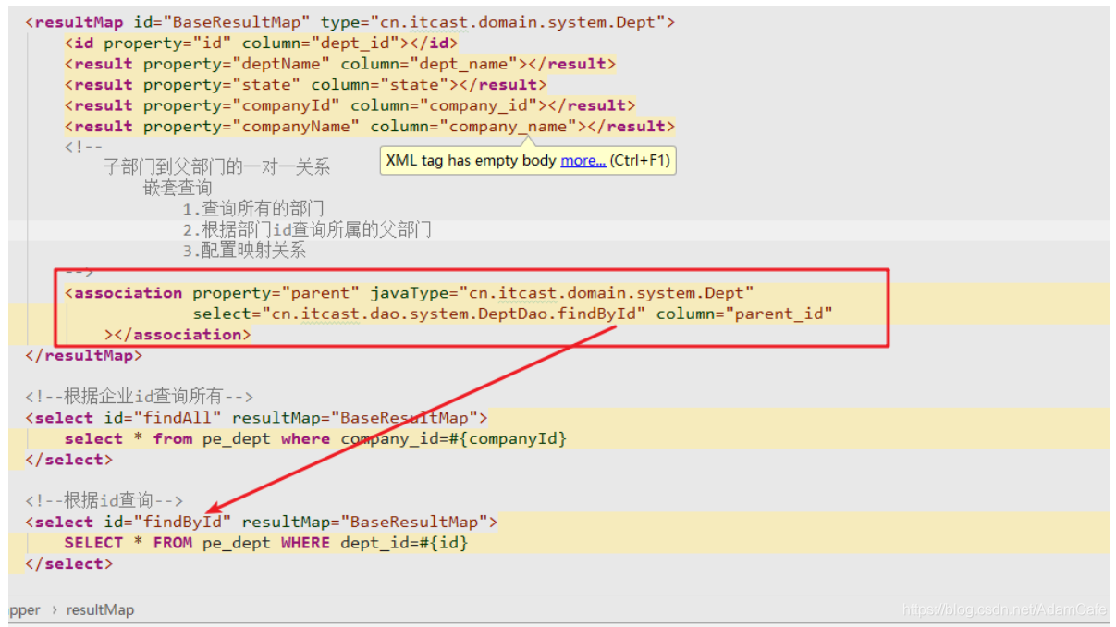Click the "findAll" select id value
This screenshot has width=1116, height=627.
coord(178,418)
